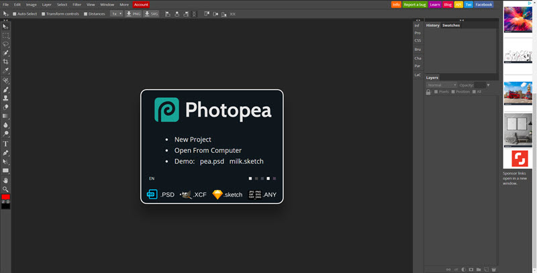Screen dimensions: 537x273
Task: Click the new folder icon in Layers panel
Action: (x=479, y=270)
